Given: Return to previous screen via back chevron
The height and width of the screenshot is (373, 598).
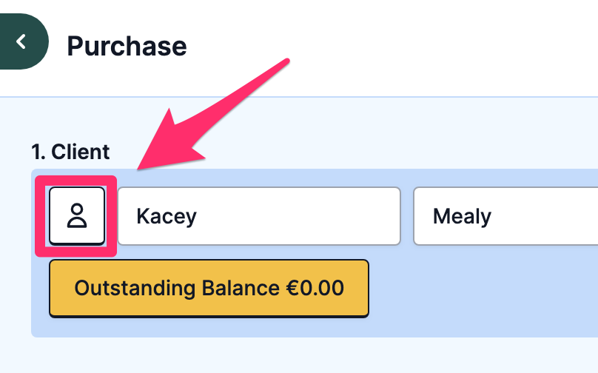Looking at the screenshot, I should click(21, 41).
